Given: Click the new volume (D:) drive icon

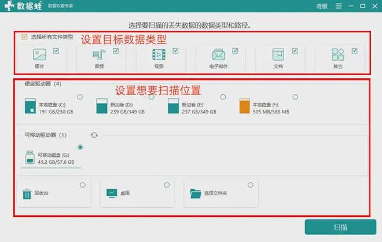Looking at the screenshot, I should 102,106.
